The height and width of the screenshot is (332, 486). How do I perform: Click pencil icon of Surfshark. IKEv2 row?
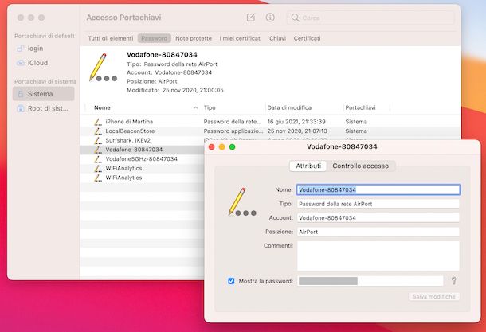[98, 140]
